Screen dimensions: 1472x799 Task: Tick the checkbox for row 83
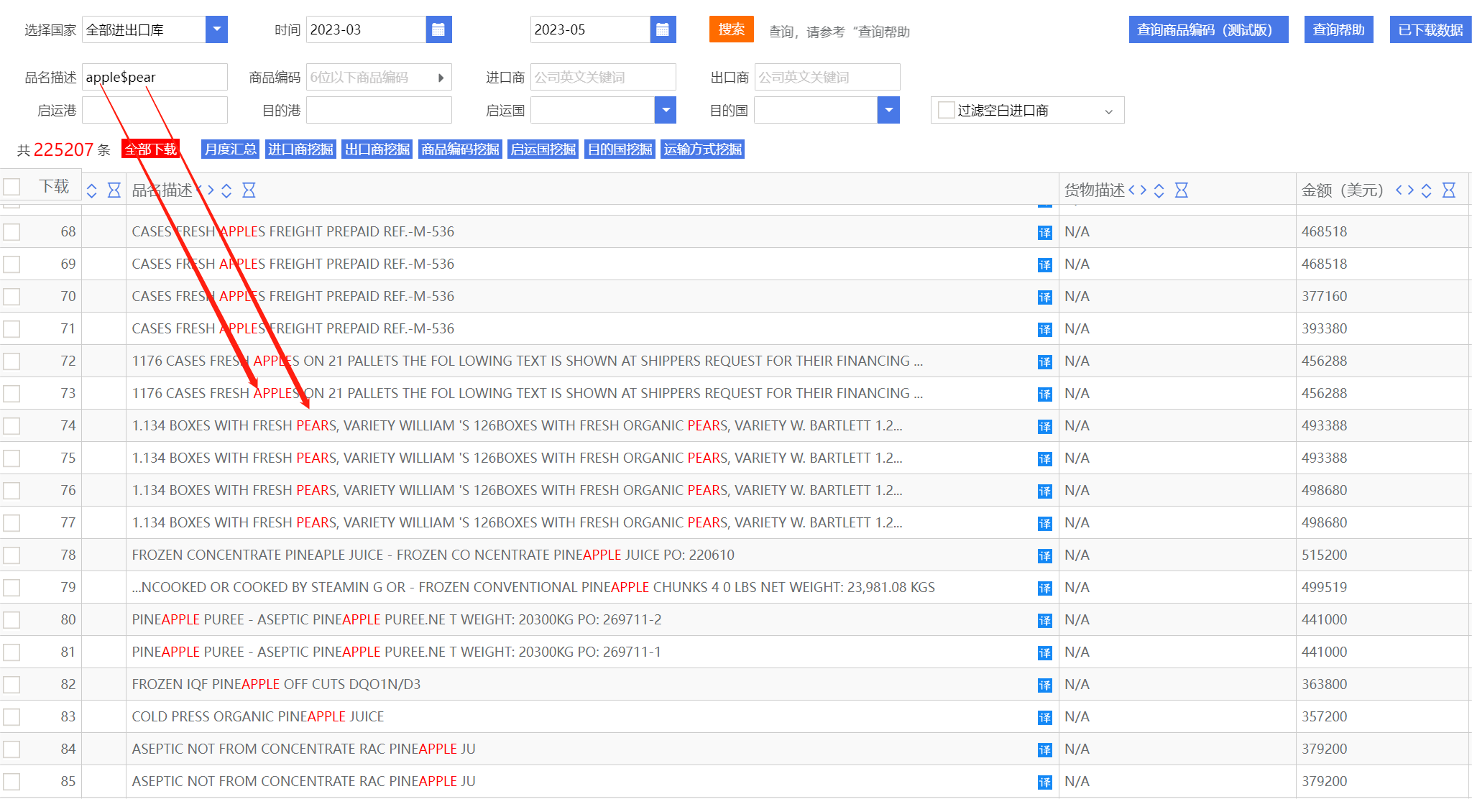pyautogui.click(x=11, y=717)
